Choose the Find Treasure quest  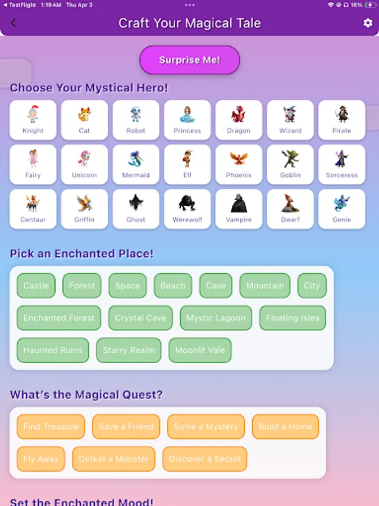pyautogui.click(x=51, y=427)
